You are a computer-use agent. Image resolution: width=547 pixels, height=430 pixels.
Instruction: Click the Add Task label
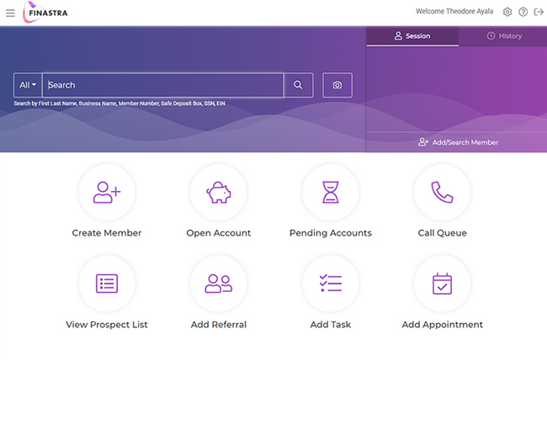point(331,325)
